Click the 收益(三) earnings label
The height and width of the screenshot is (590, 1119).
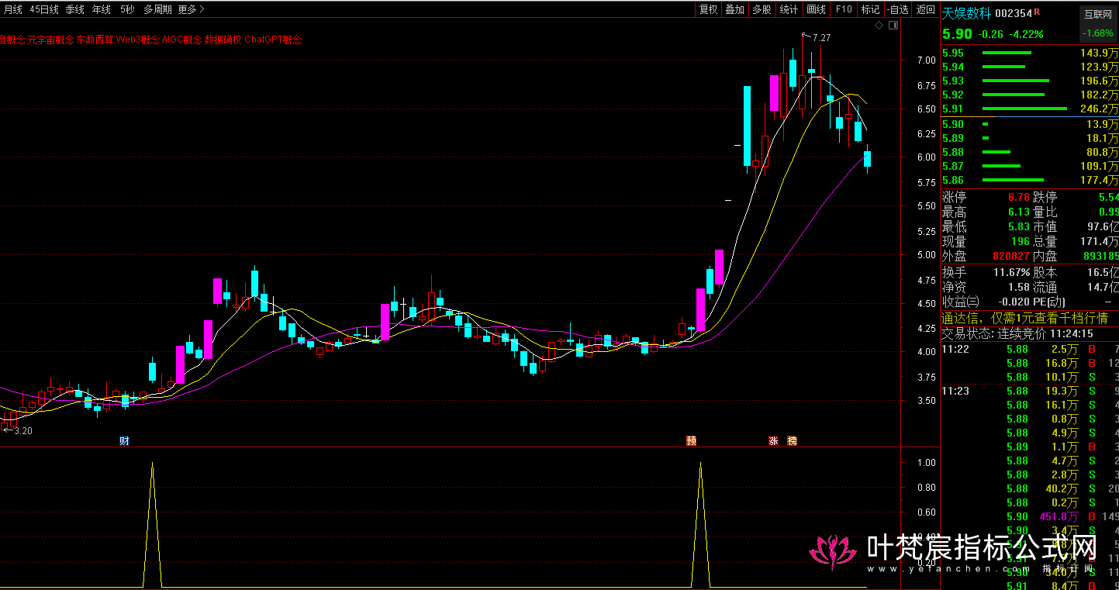(961, 302)
